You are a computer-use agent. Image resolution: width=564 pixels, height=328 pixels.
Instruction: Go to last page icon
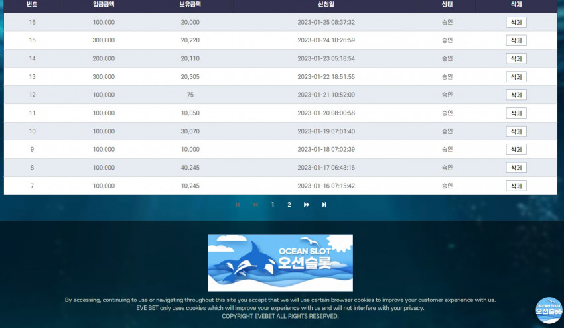[324, 205]
